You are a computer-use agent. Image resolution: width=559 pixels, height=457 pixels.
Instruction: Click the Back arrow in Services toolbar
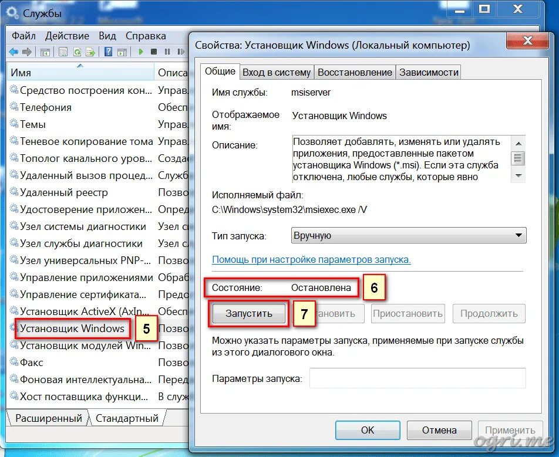pyautogui.click(x=14, y=52)
